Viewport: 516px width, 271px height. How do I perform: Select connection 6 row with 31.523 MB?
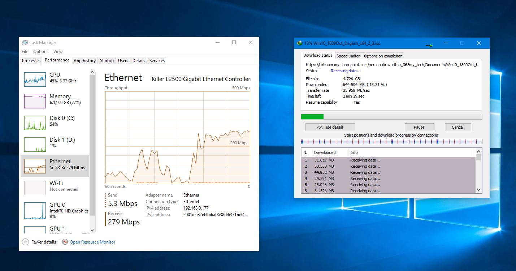pyautogui.click(x=389, y=190)
